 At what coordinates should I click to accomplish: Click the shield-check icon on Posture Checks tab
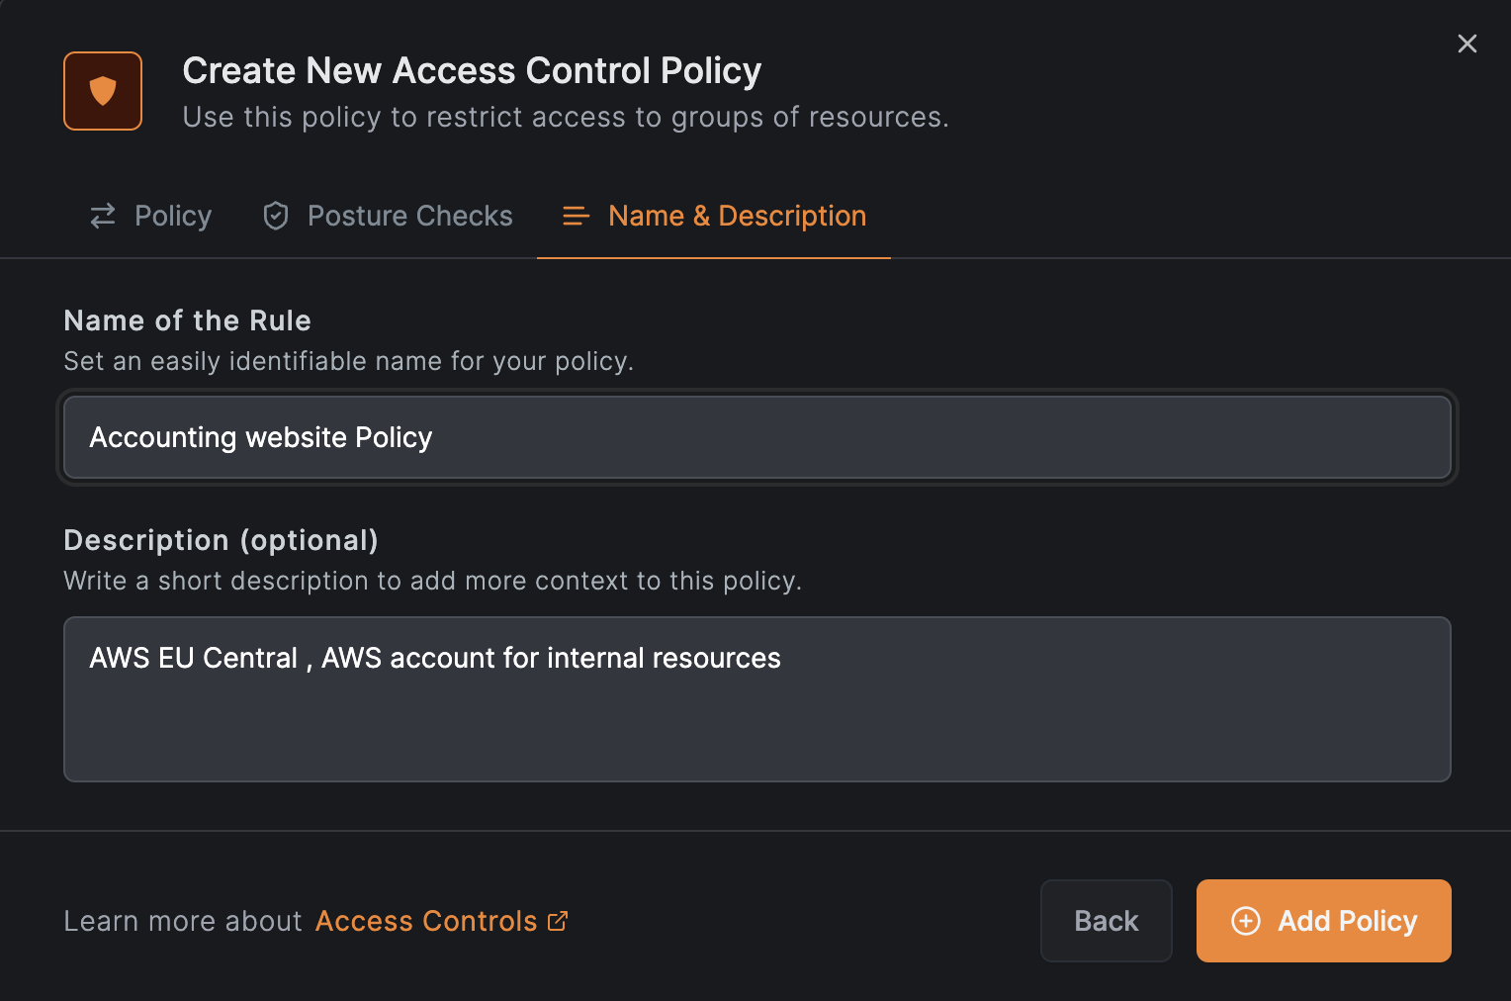click(276, 216)
